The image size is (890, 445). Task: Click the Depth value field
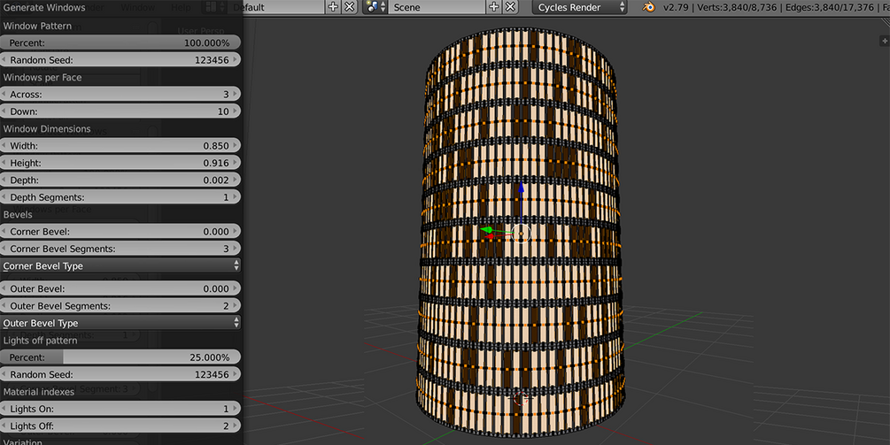120,180
